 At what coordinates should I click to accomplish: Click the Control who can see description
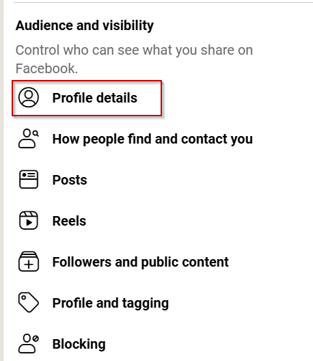tap(134, 59)
